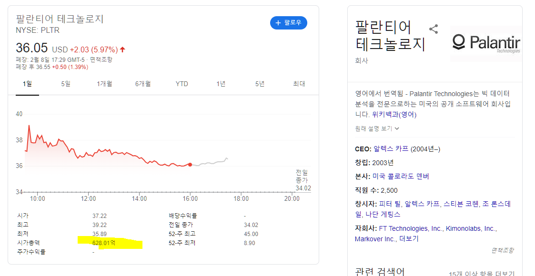Click 더보기 to see more subsidiaries
535x276 pixels.
pos(409,239)
